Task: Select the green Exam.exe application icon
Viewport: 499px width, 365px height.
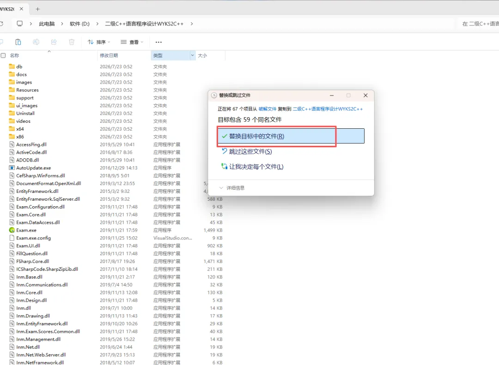Action: click(x=12, y=230)
